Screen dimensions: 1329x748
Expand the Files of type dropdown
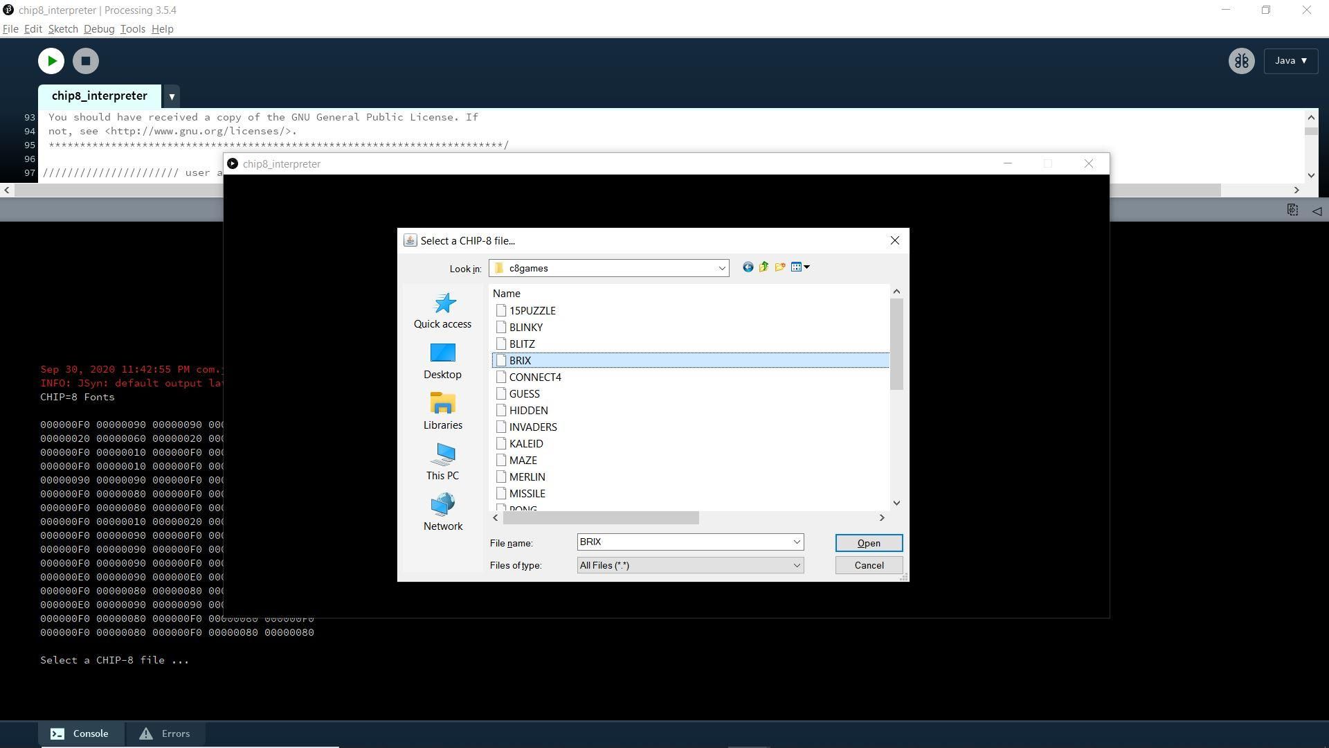pos(796,566)
